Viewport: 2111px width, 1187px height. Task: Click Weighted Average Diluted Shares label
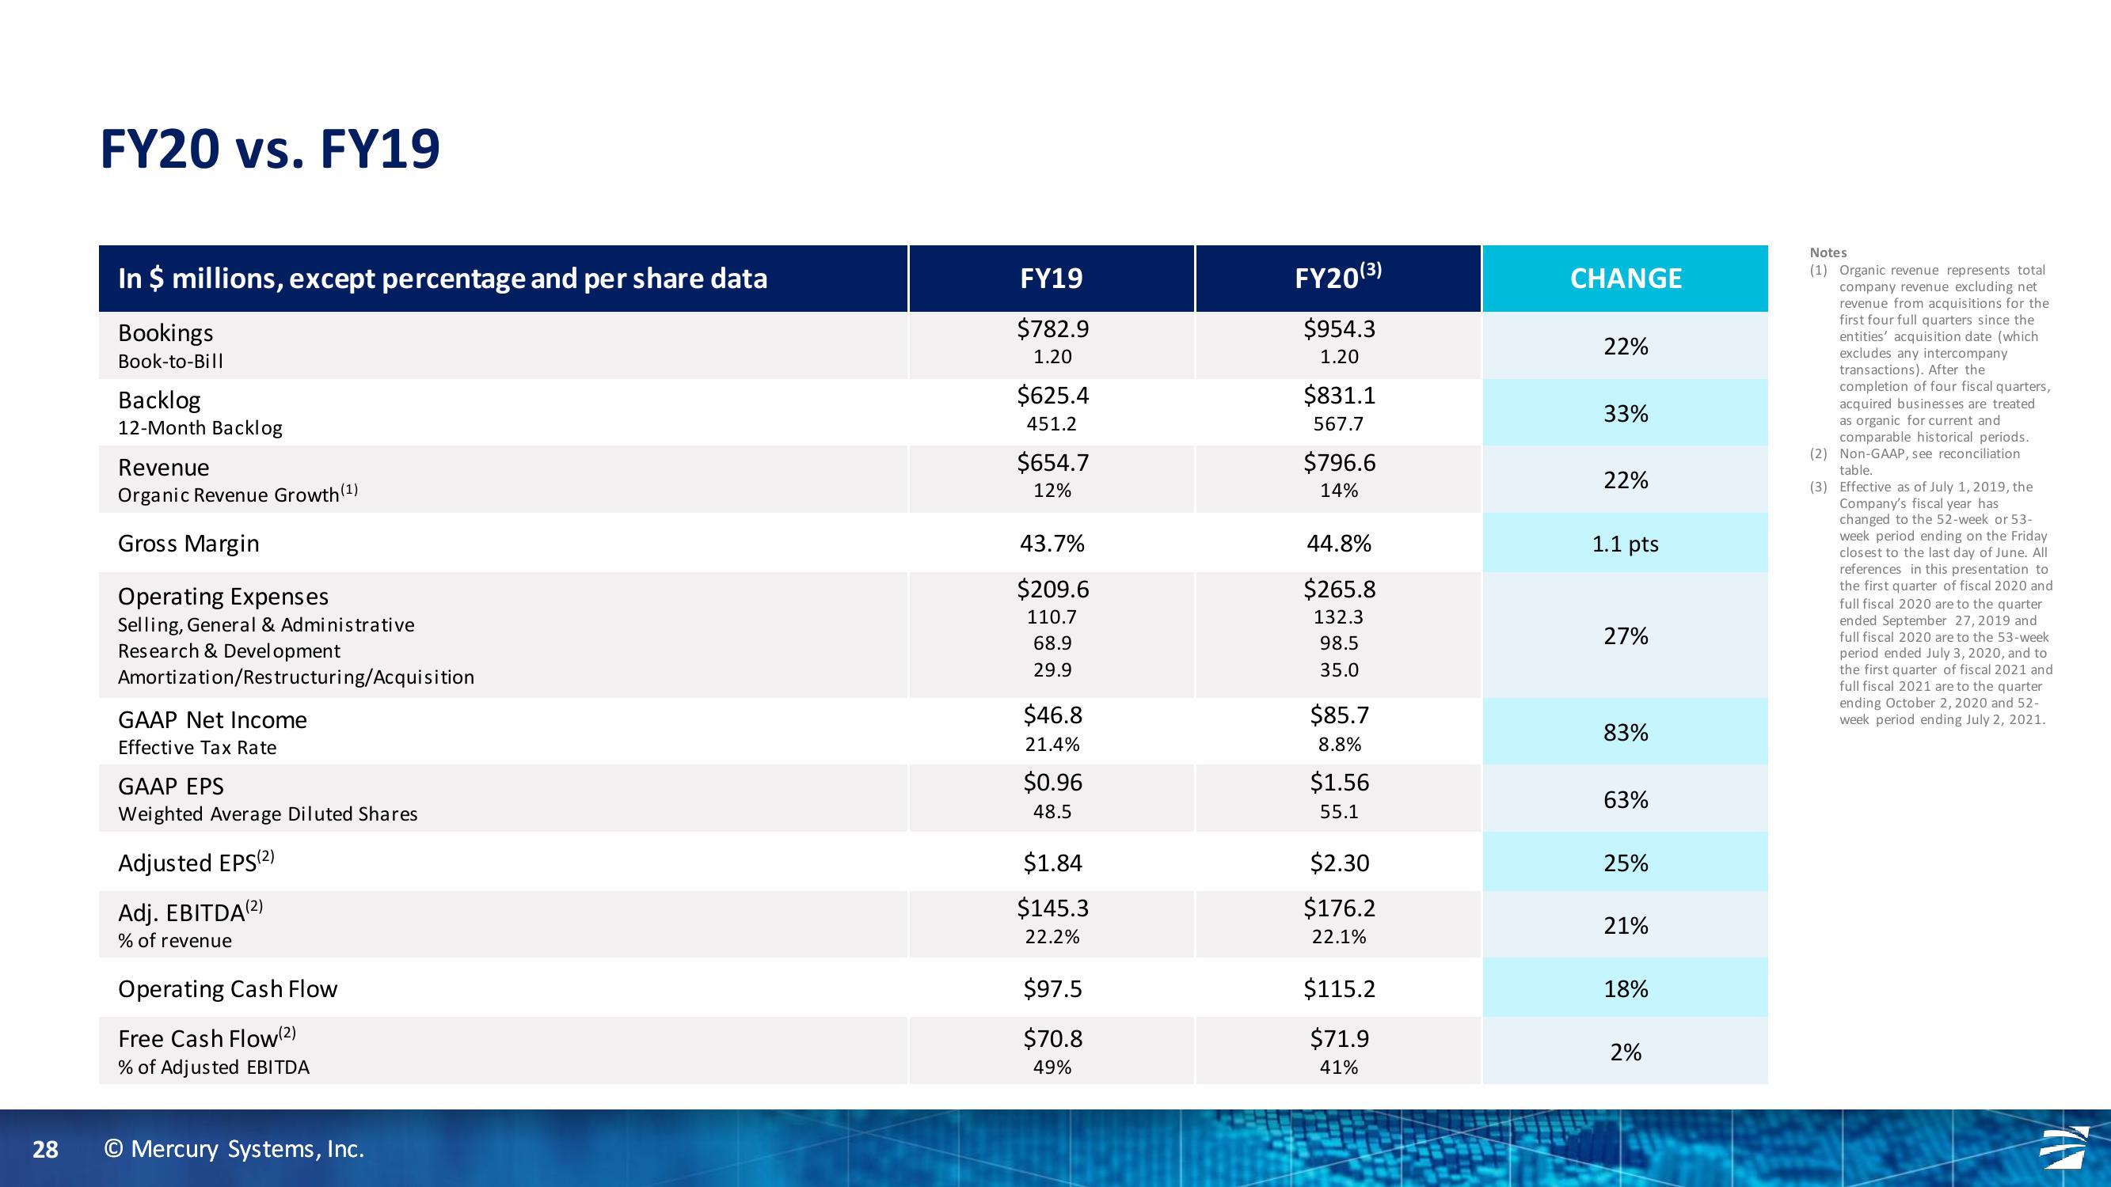[268, 814]
